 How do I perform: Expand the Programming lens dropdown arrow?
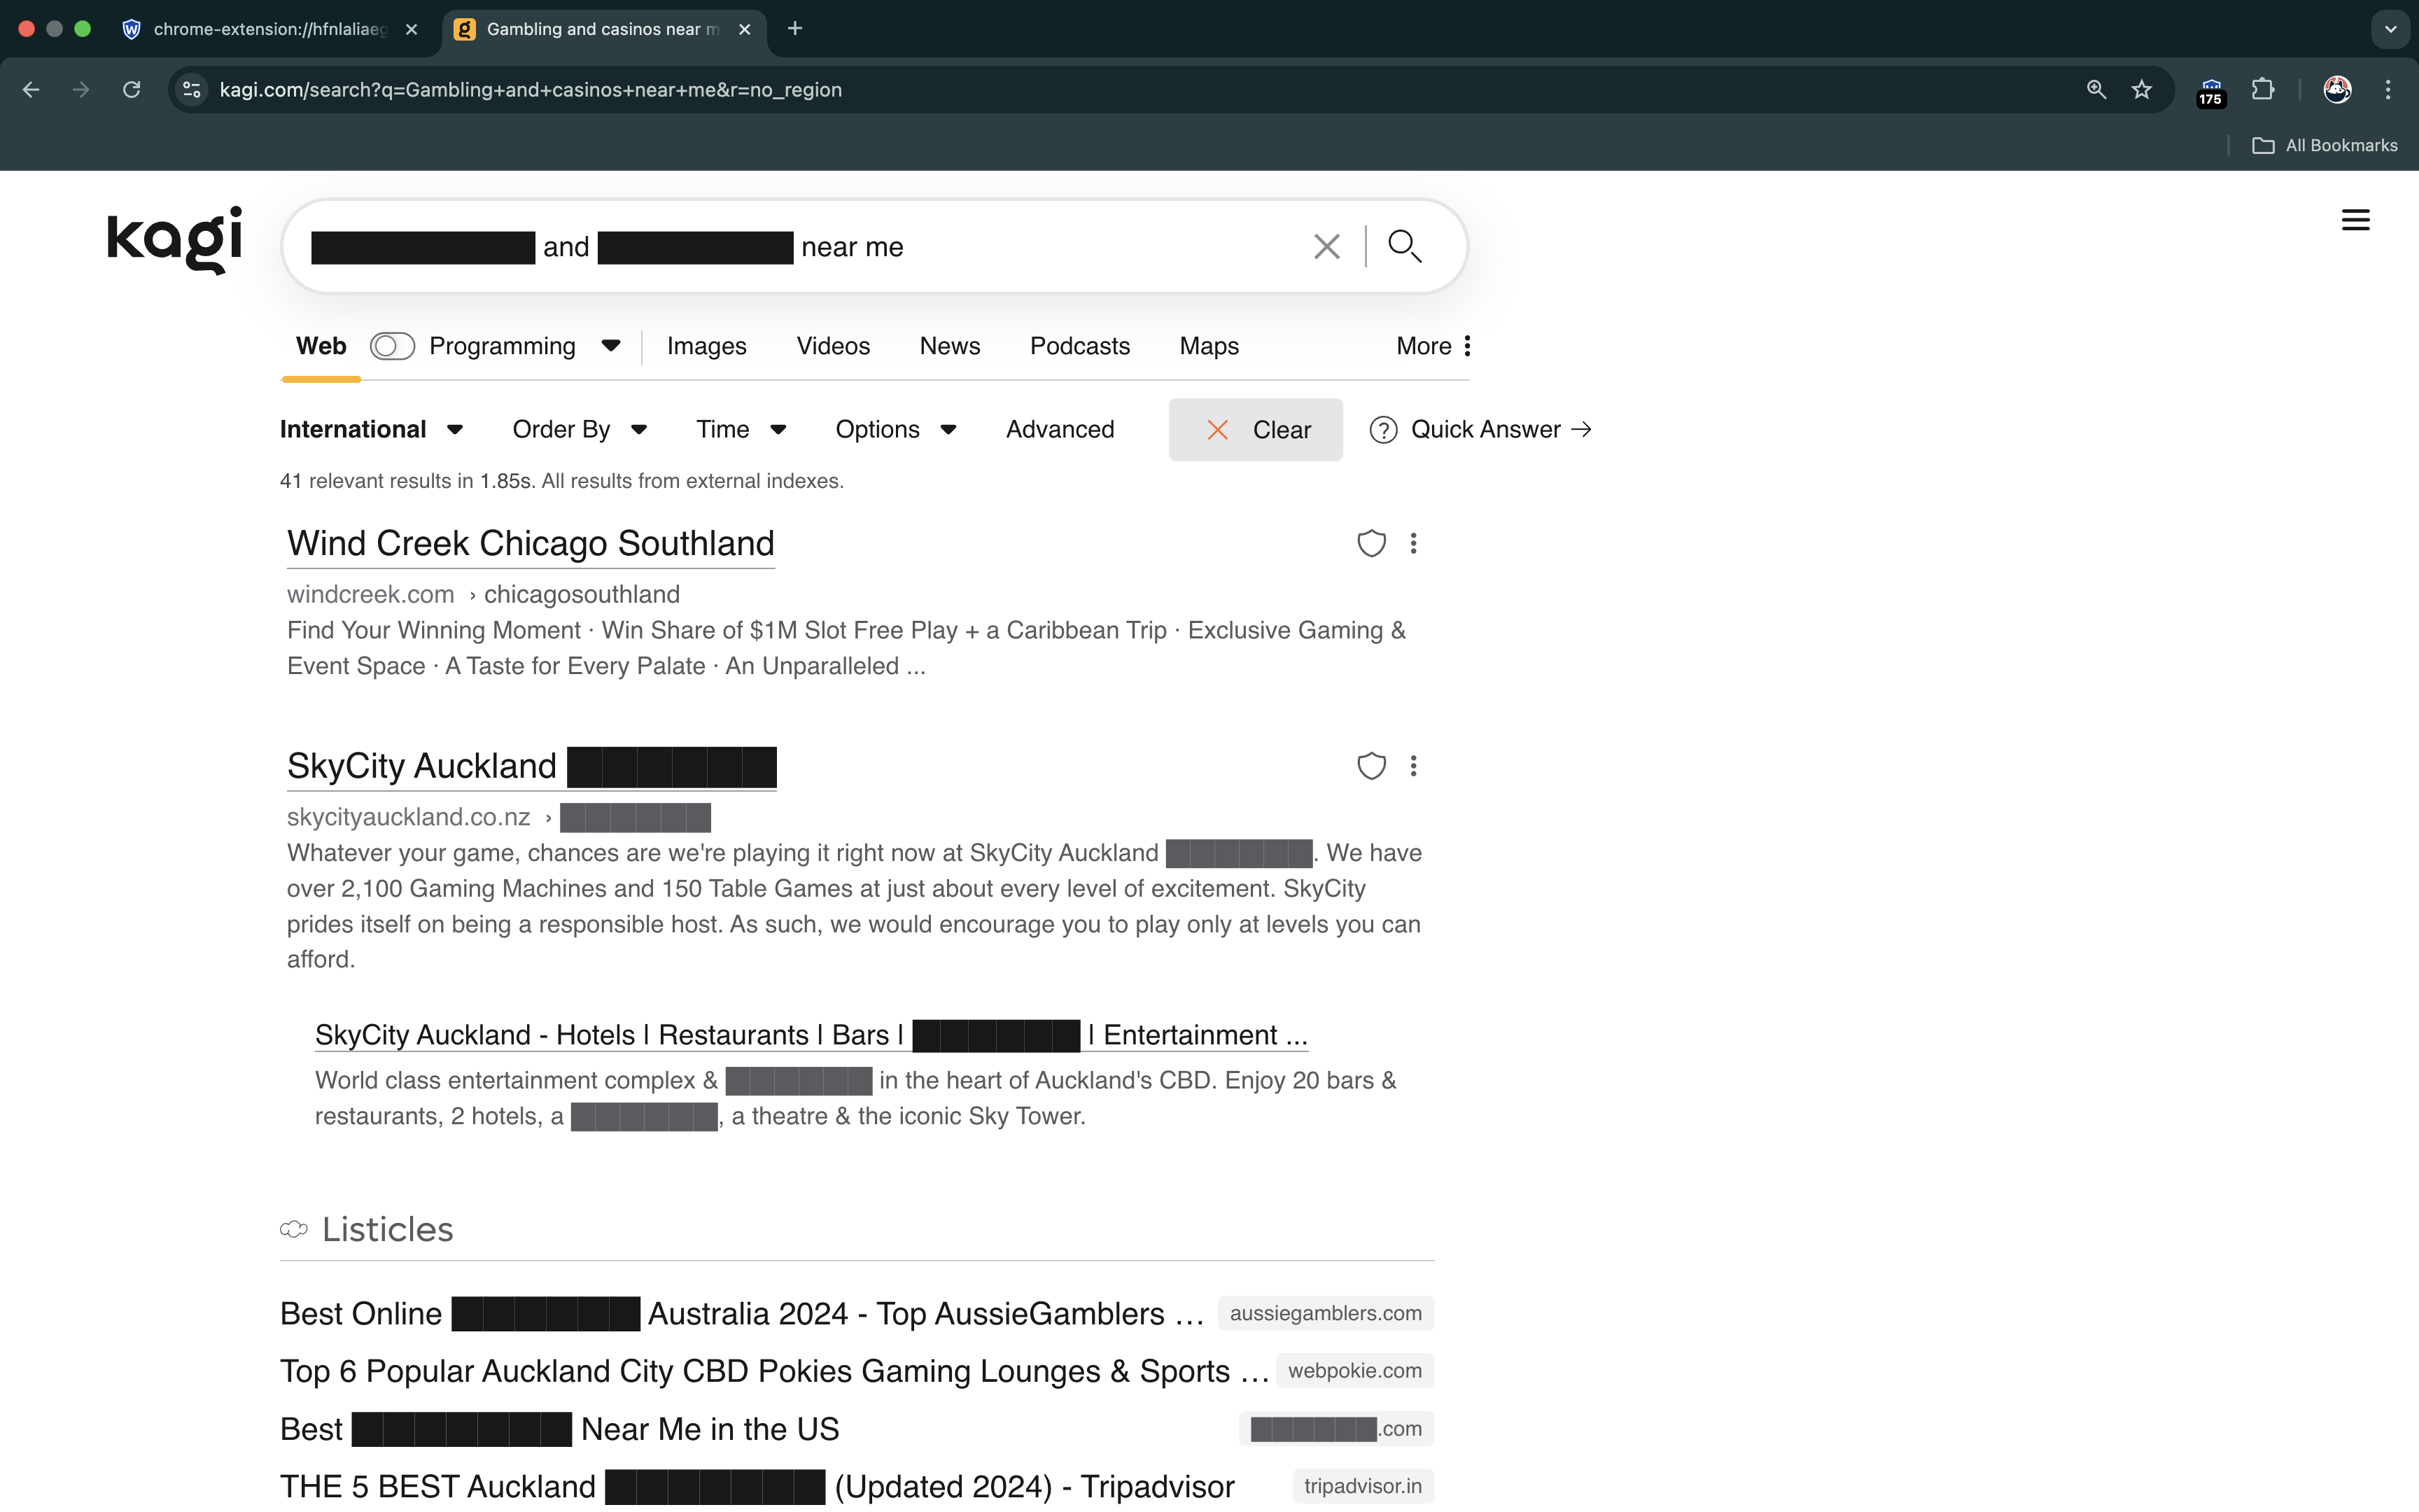point(611,346)
